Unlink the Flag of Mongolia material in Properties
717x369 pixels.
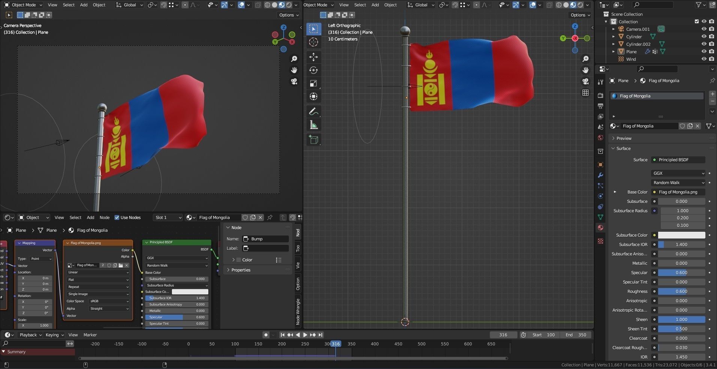(x=698, y=126)
